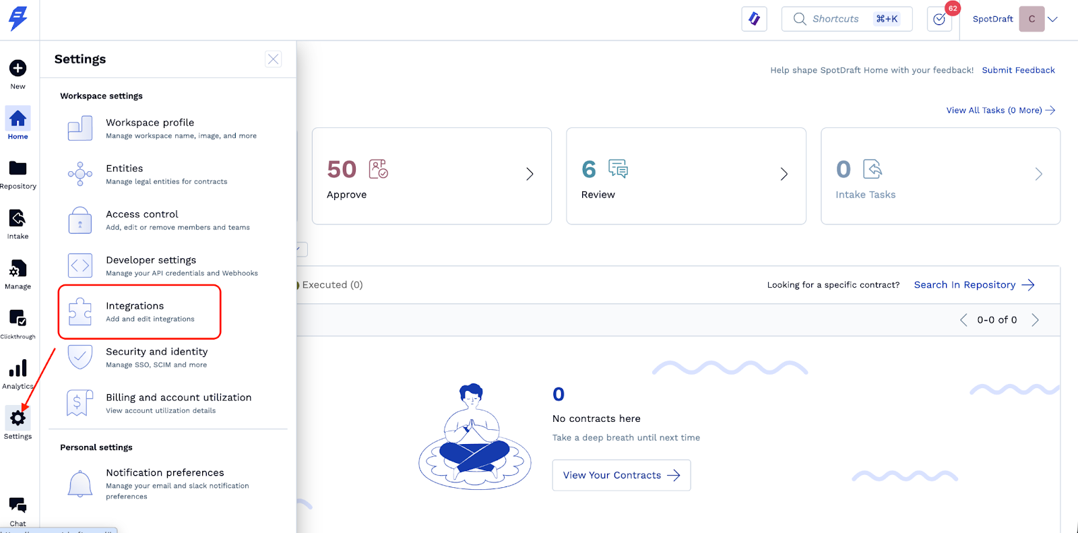Open Access control settings
Image resolution: width=1078 pixels, height=533 pixels.
(168, 220)
